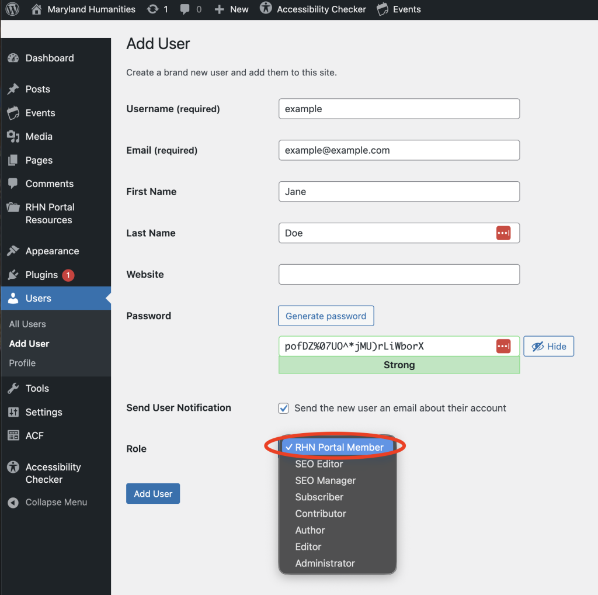598x595 pixels.
Task: Click the Pages icon in sidebar
Action: click(x=13, y=160)
